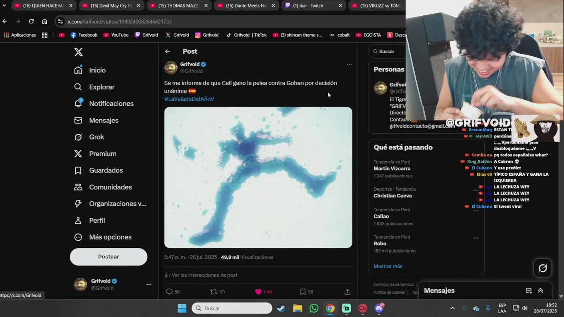Open Steam from taskbar
Screen dimensions: 564x317
point(281,308)
